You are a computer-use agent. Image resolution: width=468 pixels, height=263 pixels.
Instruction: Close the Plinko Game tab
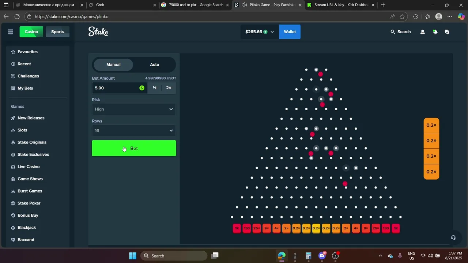pyautogui.click(x=300, y=5)
